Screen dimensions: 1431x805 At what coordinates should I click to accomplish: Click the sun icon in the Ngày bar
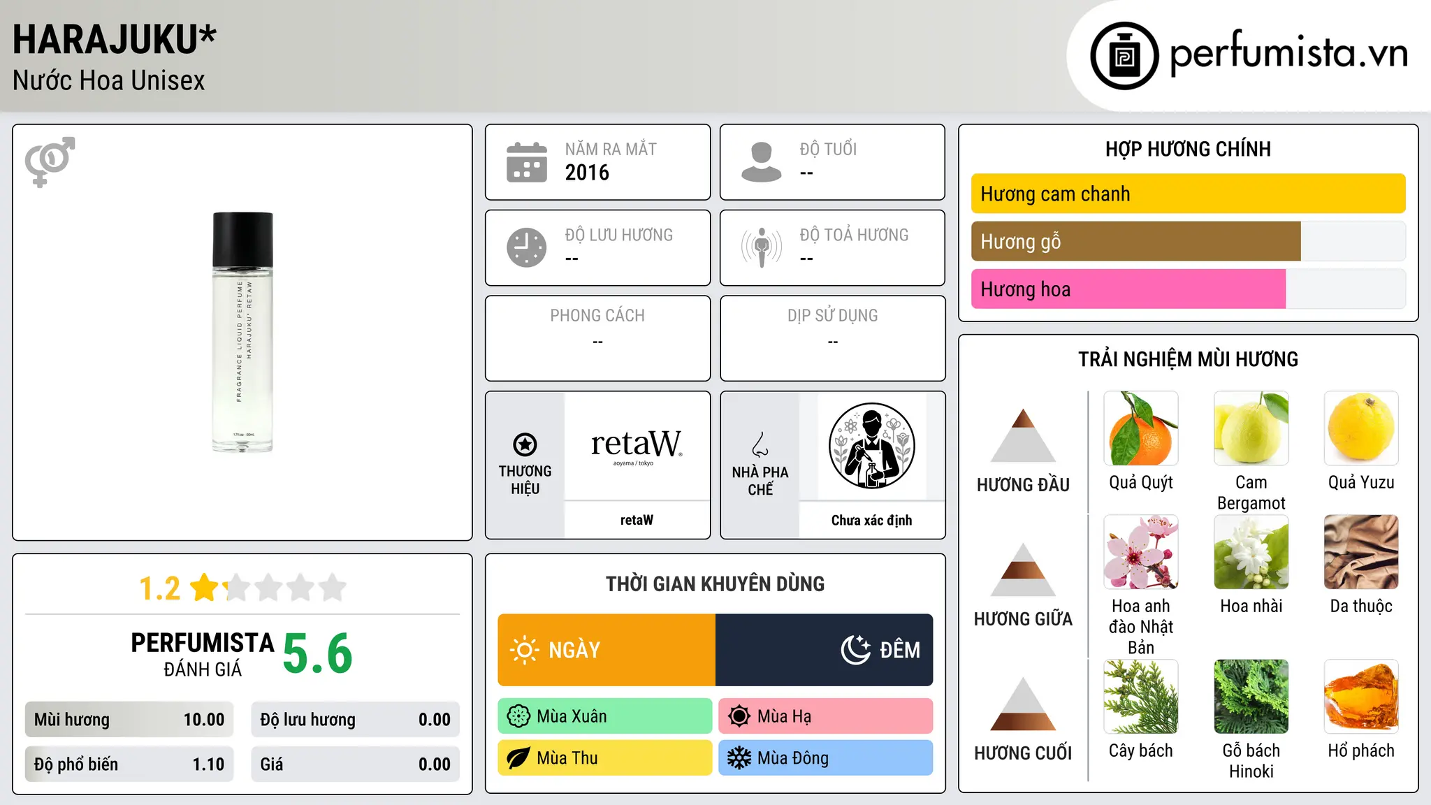[x=524, y=650]
